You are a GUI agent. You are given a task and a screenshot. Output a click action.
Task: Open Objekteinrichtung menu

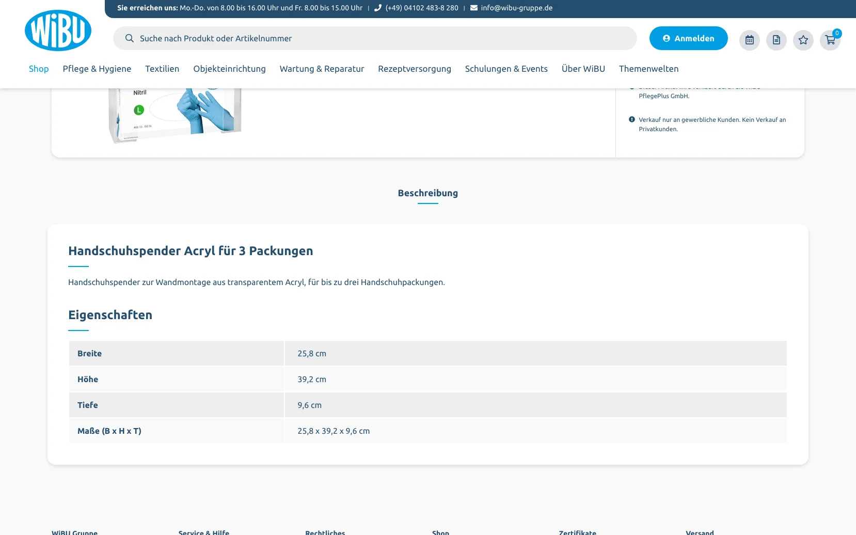pyautogui.click(x=230, y=69)
